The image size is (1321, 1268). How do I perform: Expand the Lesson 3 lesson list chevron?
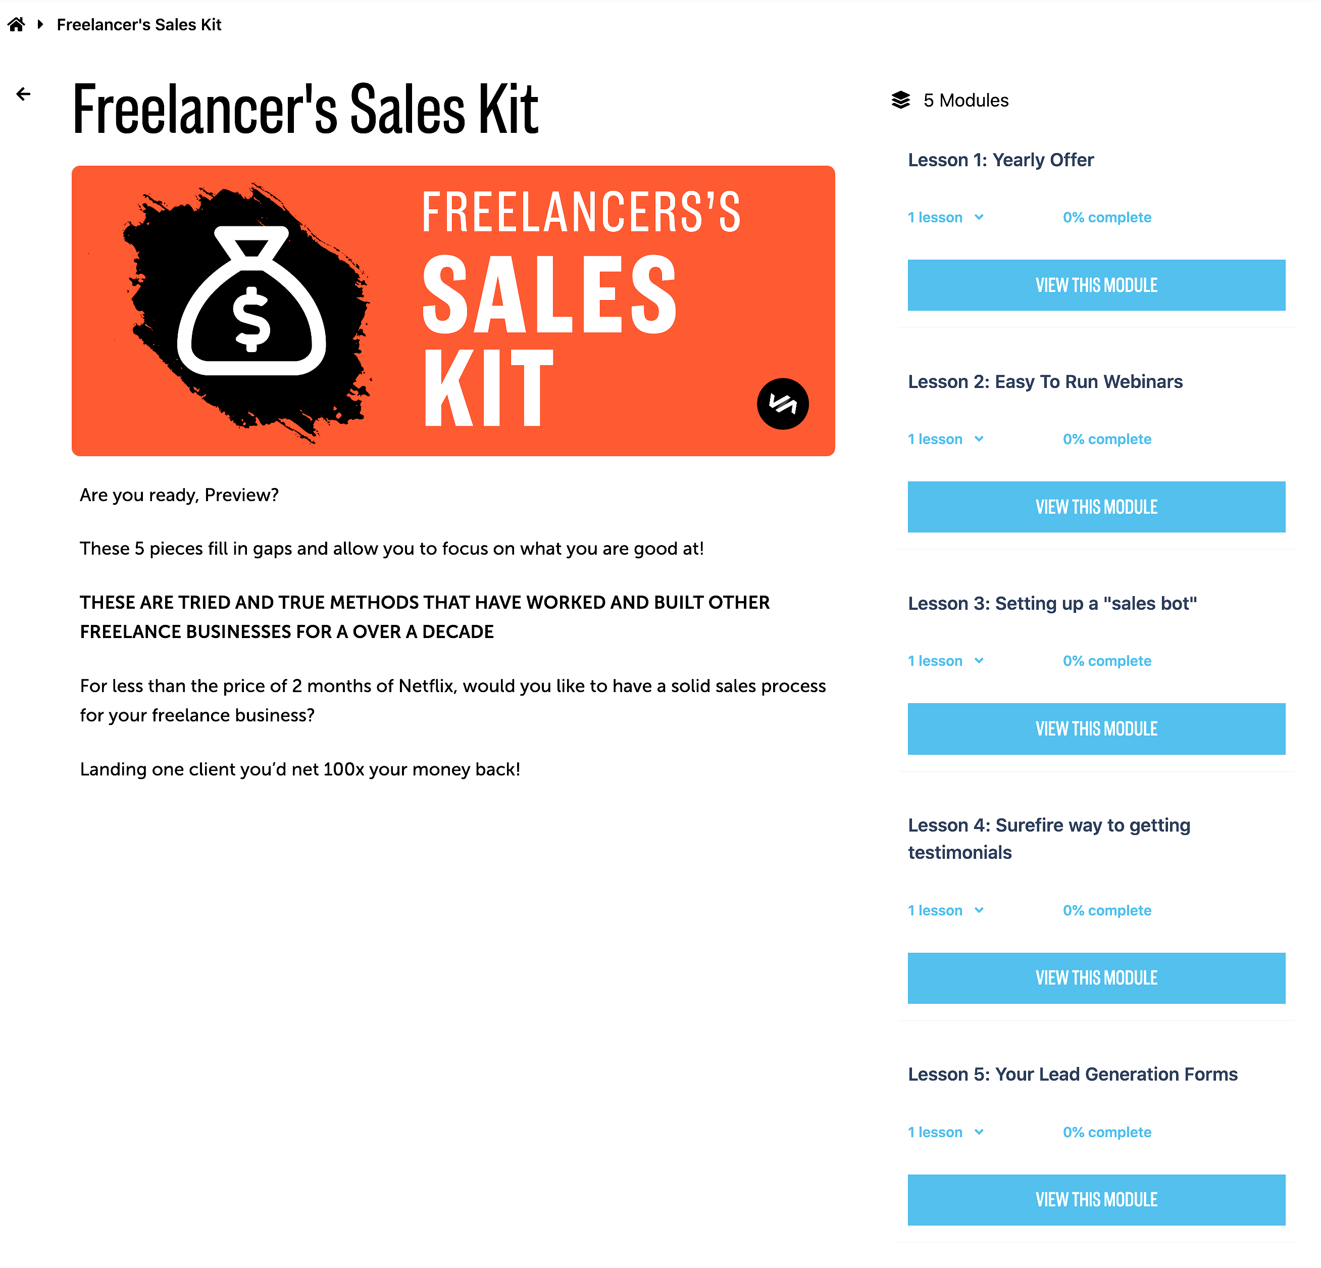tap(979, 661)
